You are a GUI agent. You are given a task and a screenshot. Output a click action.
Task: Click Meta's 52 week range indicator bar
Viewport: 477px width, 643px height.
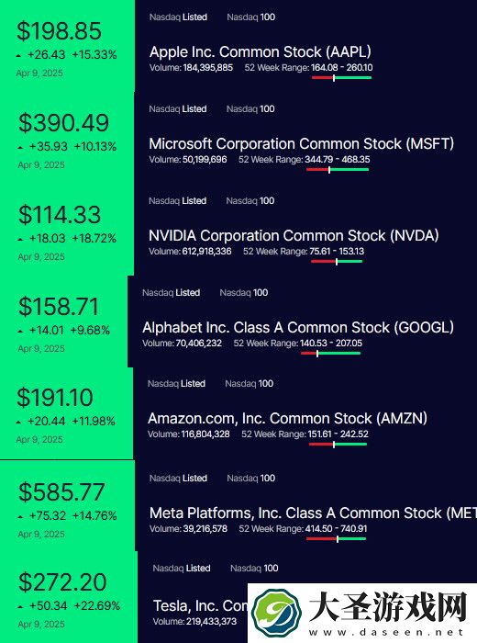click(336, 539)
